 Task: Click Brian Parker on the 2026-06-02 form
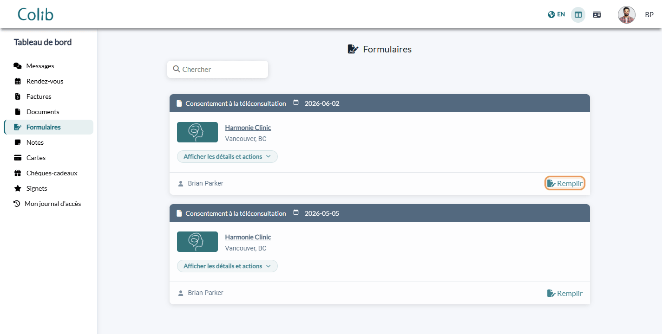click(x=205, y=183)
